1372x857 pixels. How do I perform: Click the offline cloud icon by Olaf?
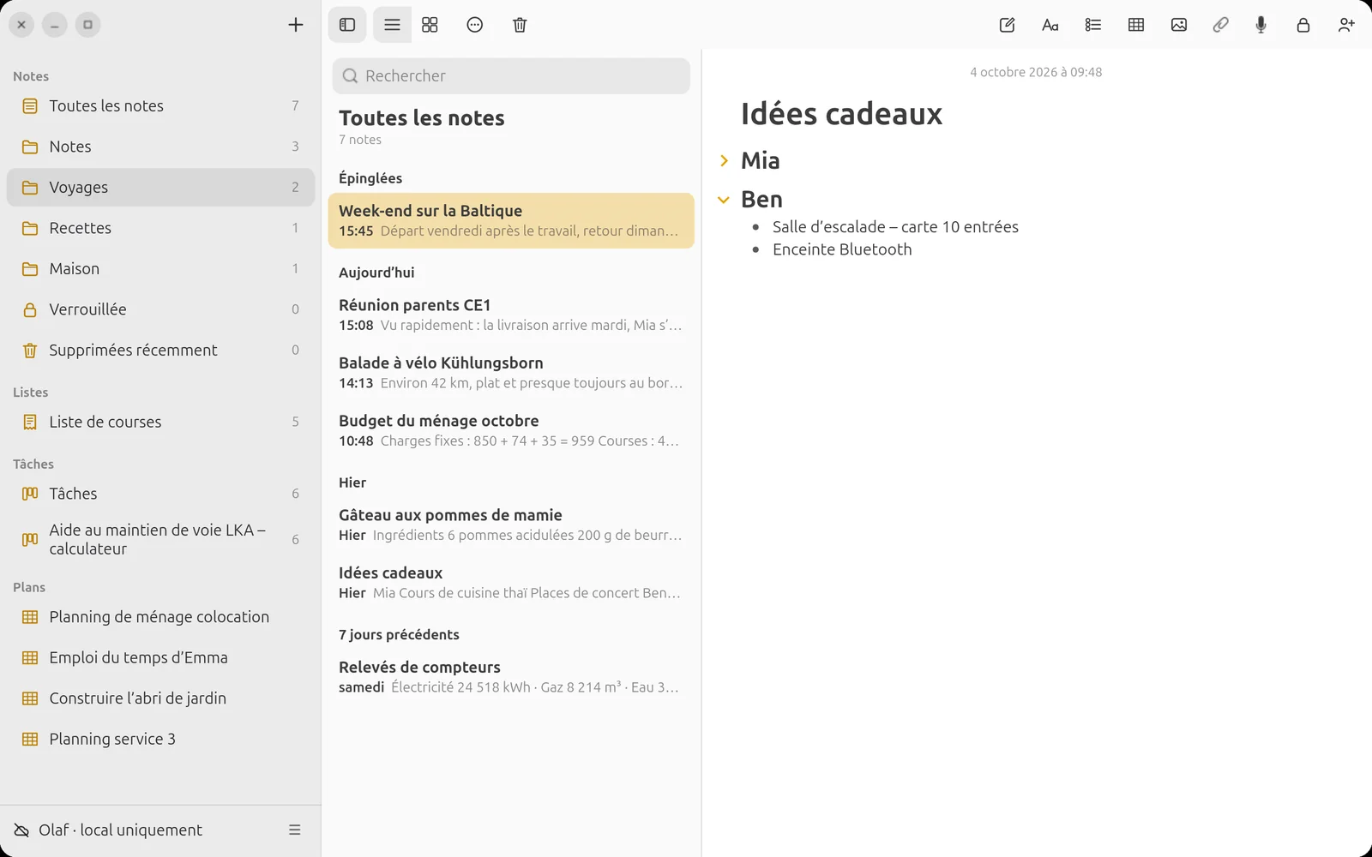point(21,830)
